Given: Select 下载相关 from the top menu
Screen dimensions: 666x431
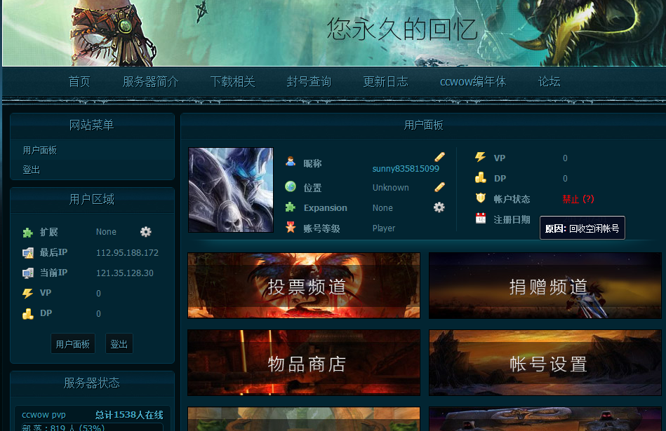Looking at the screenshot, I should tap(232, 81).
